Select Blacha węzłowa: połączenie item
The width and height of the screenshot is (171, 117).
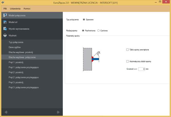coord(32,57)
